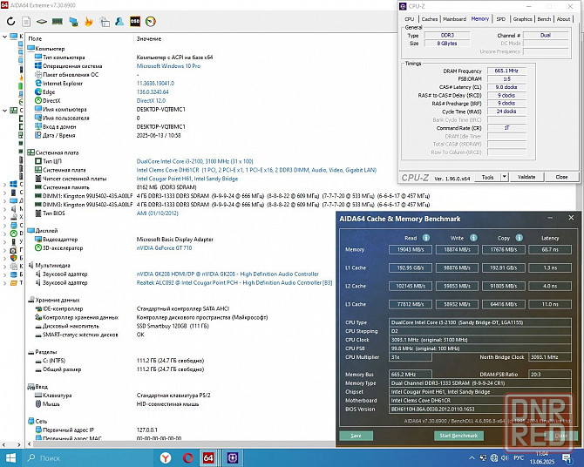Click the memory module icon in AIDA64 toolbar
The image size is (584, 467).
[57, 22]
